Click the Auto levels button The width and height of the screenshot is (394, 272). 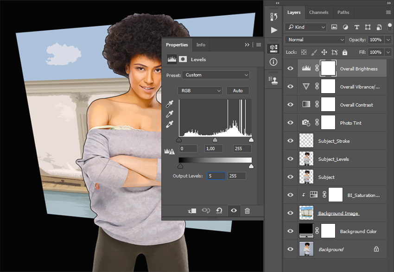coord(238,91)
